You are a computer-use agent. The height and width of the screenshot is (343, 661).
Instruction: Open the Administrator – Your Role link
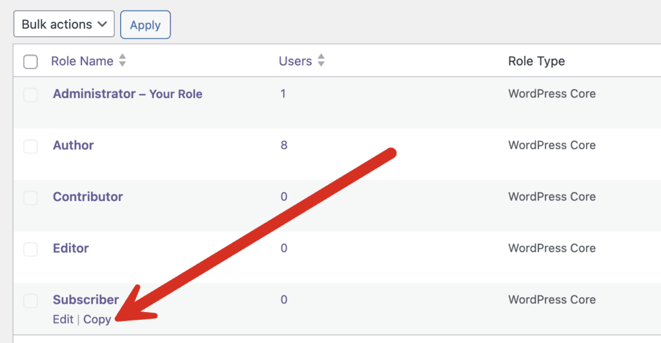pos(127,94)
